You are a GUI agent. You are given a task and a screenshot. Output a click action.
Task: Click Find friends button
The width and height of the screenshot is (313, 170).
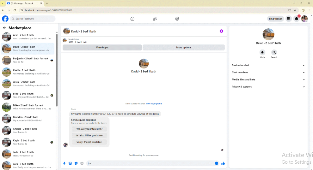point(275,19)
